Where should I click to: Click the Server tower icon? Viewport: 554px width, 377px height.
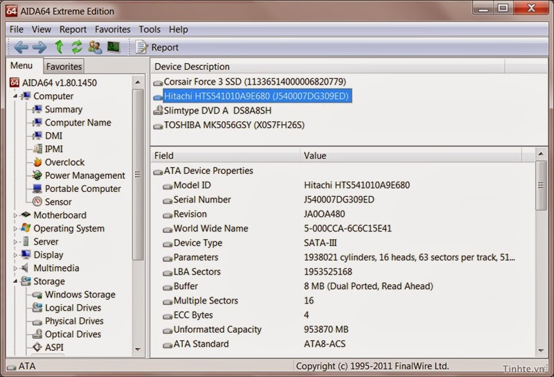point(26,242)
